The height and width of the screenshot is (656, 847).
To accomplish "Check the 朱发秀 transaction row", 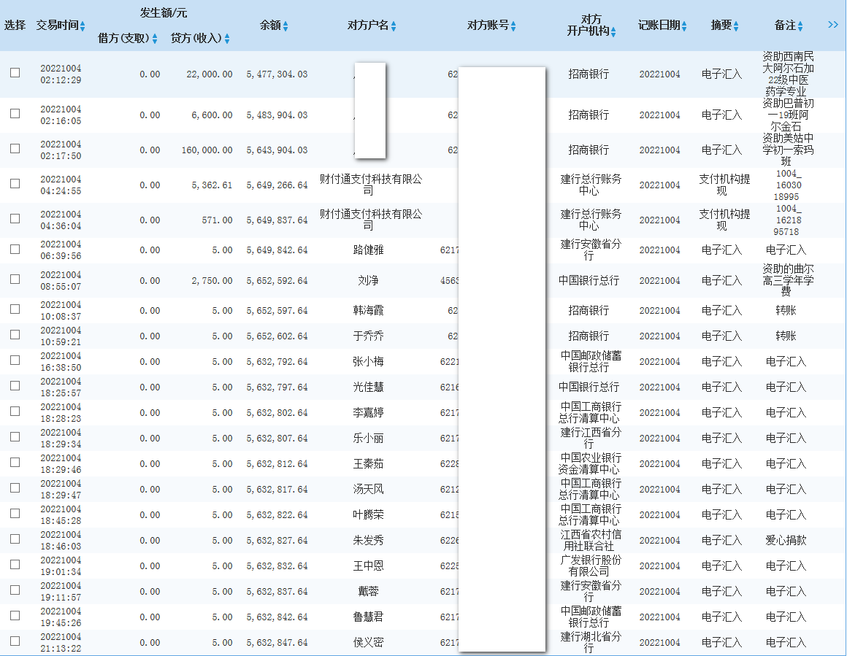I will click(x=15, y=539).
